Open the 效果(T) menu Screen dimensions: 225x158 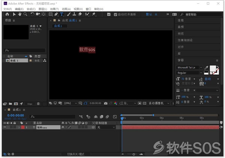point(54,9)
